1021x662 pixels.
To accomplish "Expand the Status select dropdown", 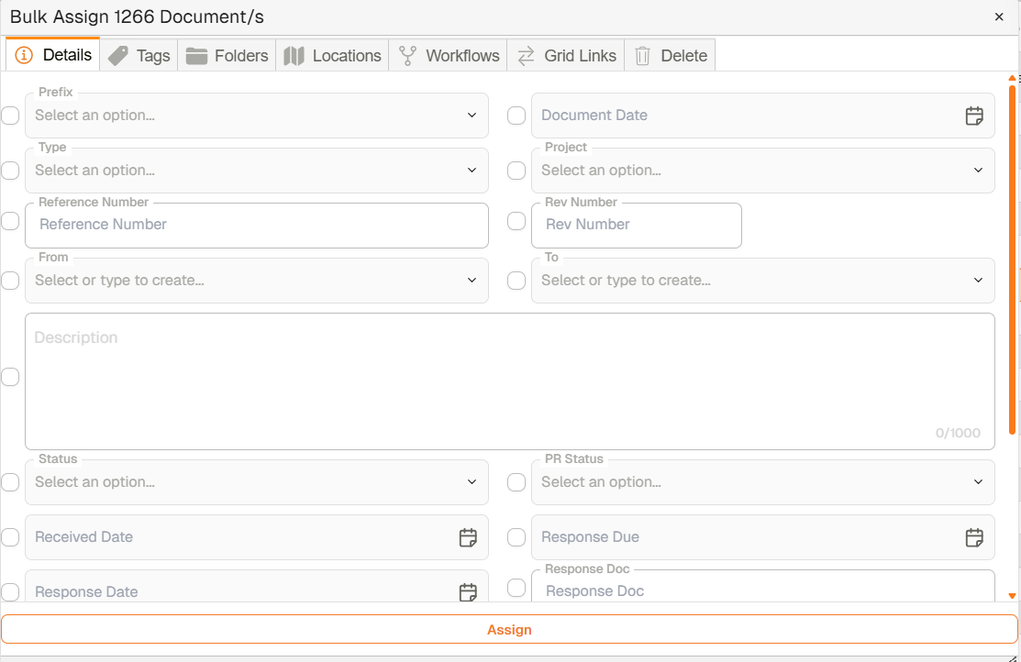I will coord(257,482).
